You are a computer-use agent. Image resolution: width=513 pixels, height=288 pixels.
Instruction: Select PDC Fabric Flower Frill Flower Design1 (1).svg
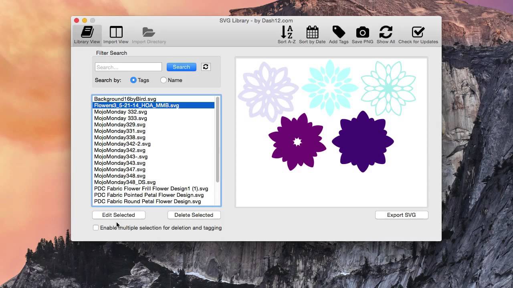153,188
